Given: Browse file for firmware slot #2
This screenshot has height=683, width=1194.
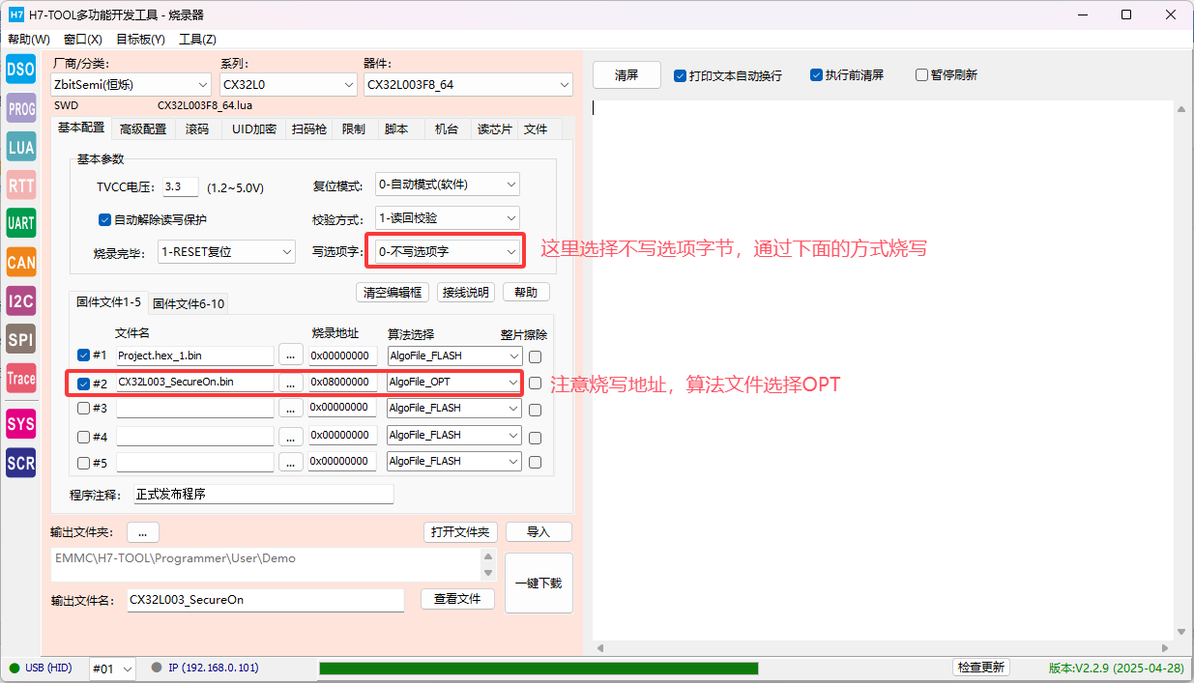Looking at the screenshot, I should coord(290,383).
